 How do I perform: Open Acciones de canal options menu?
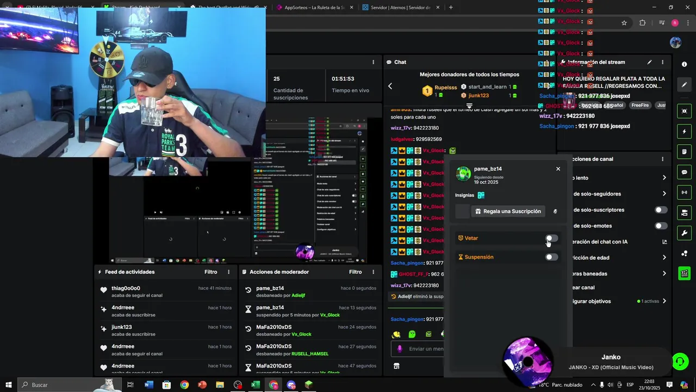pyautogui.click(x=662, y=159)
